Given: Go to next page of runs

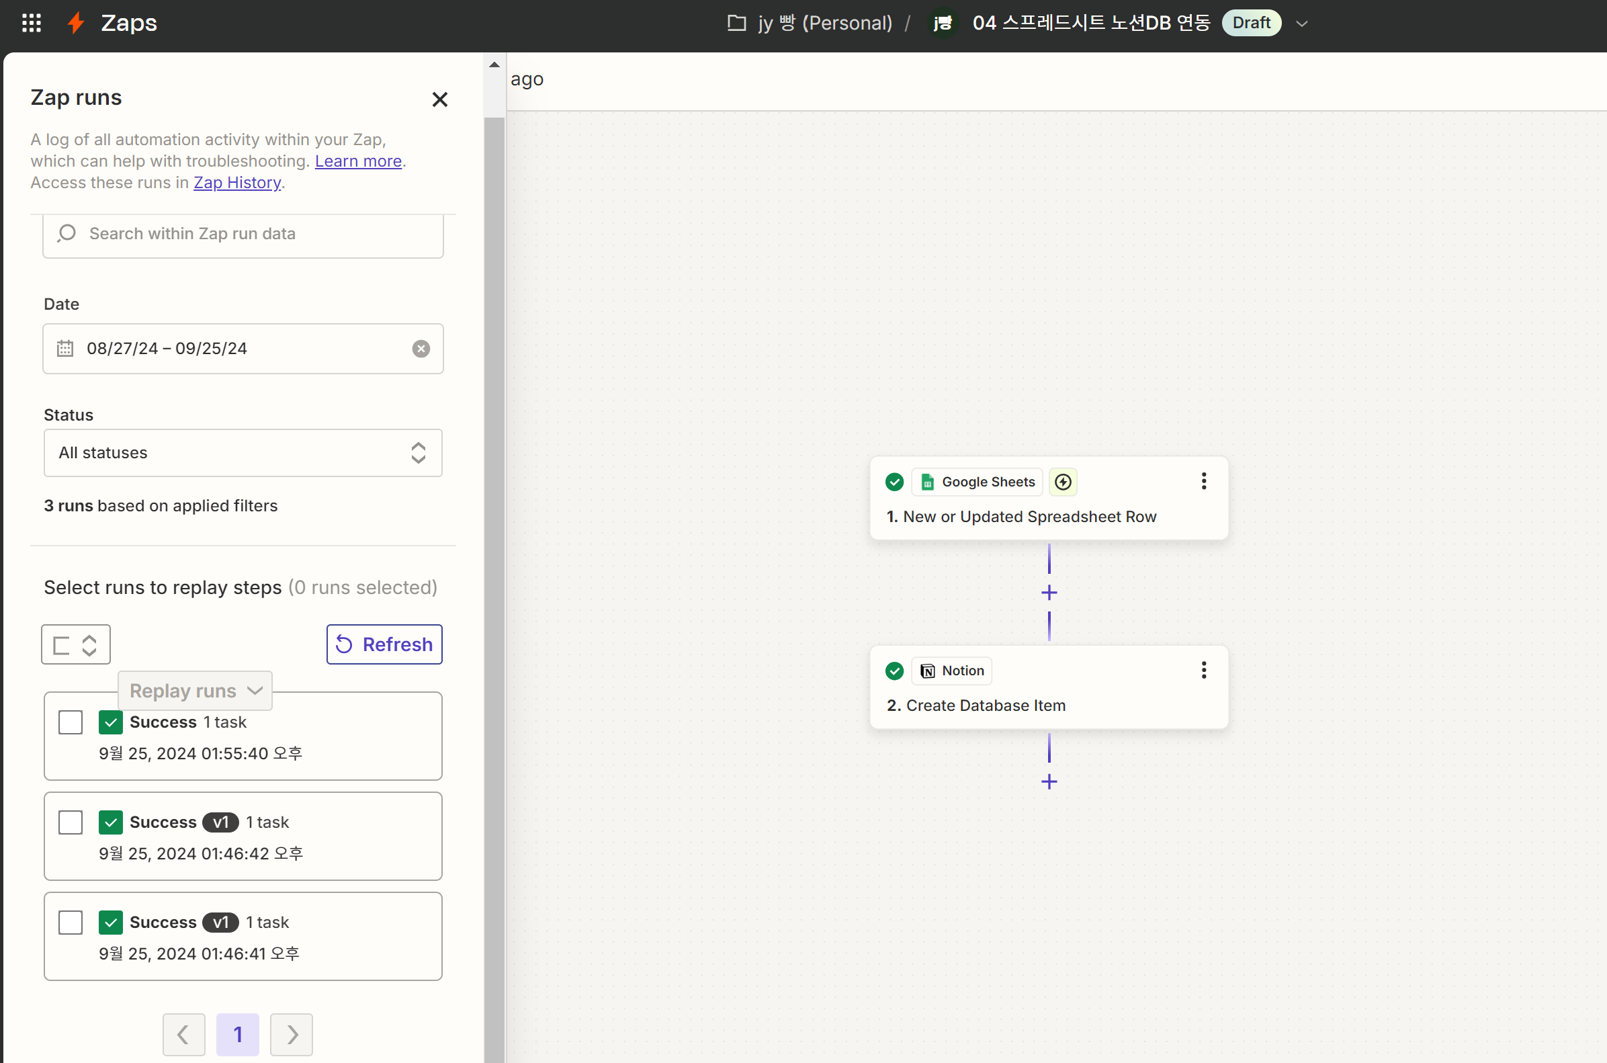Looking at the screenshot, I should tap(292, 1035).
